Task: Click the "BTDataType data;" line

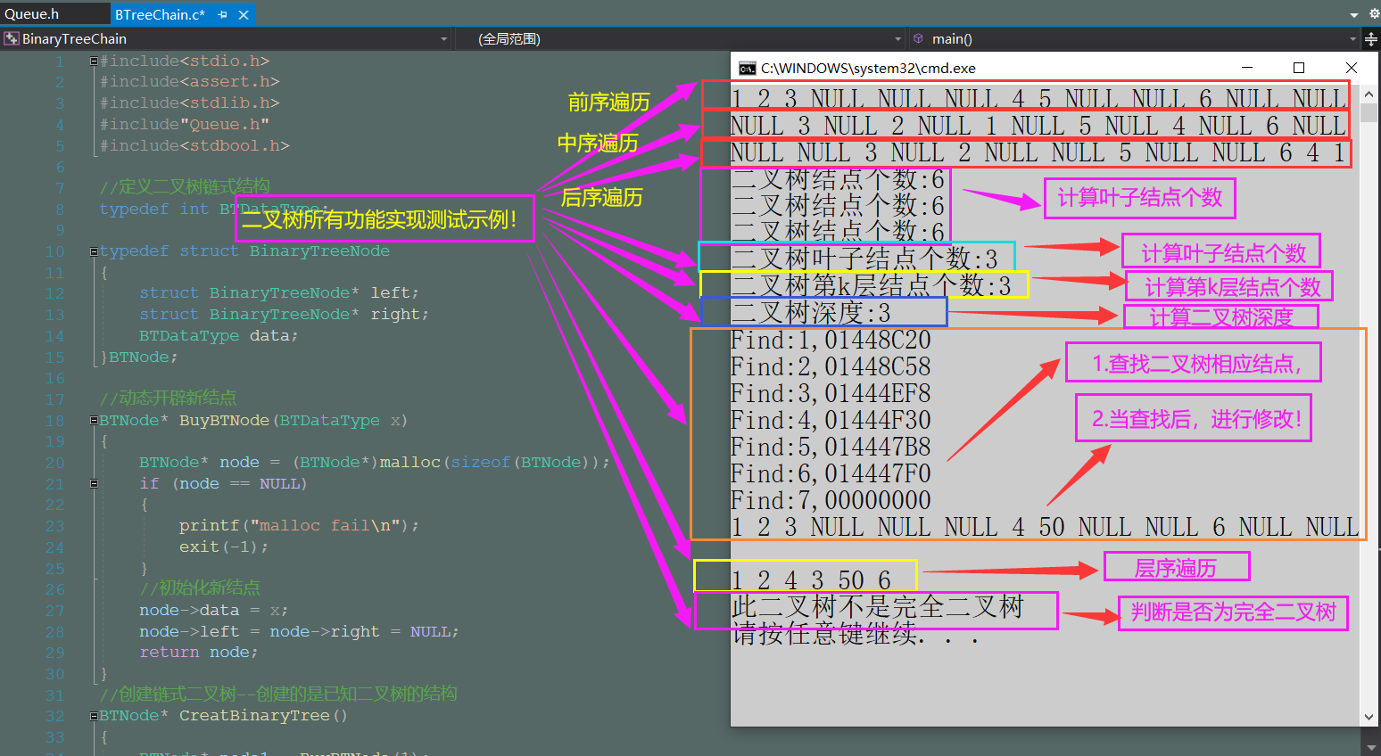Action: (219, 336)
